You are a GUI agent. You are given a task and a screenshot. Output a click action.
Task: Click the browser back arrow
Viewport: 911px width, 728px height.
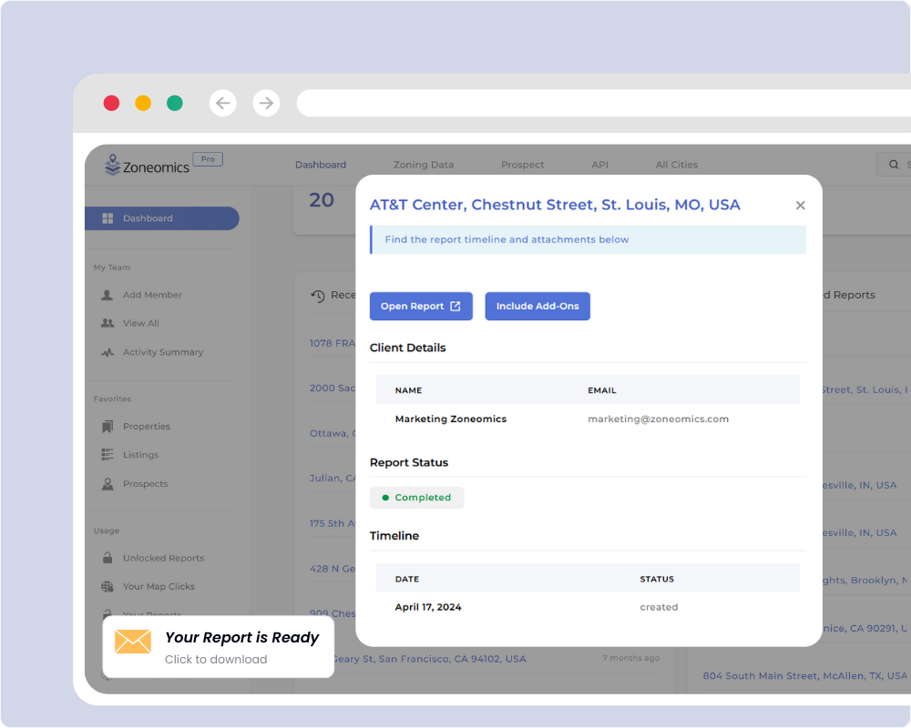click(222, 103)
